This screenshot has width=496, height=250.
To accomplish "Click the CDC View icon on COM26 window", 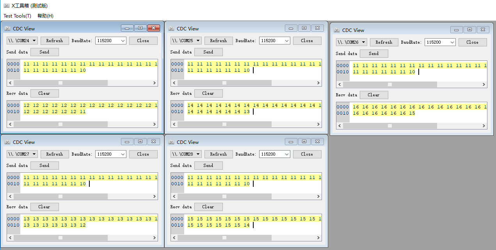I will 336,30.
